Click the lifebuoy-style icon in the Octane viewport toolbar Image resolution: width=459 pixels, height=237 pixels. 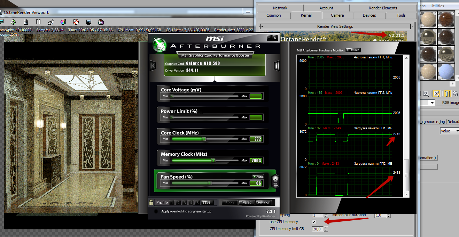[76, 22]
